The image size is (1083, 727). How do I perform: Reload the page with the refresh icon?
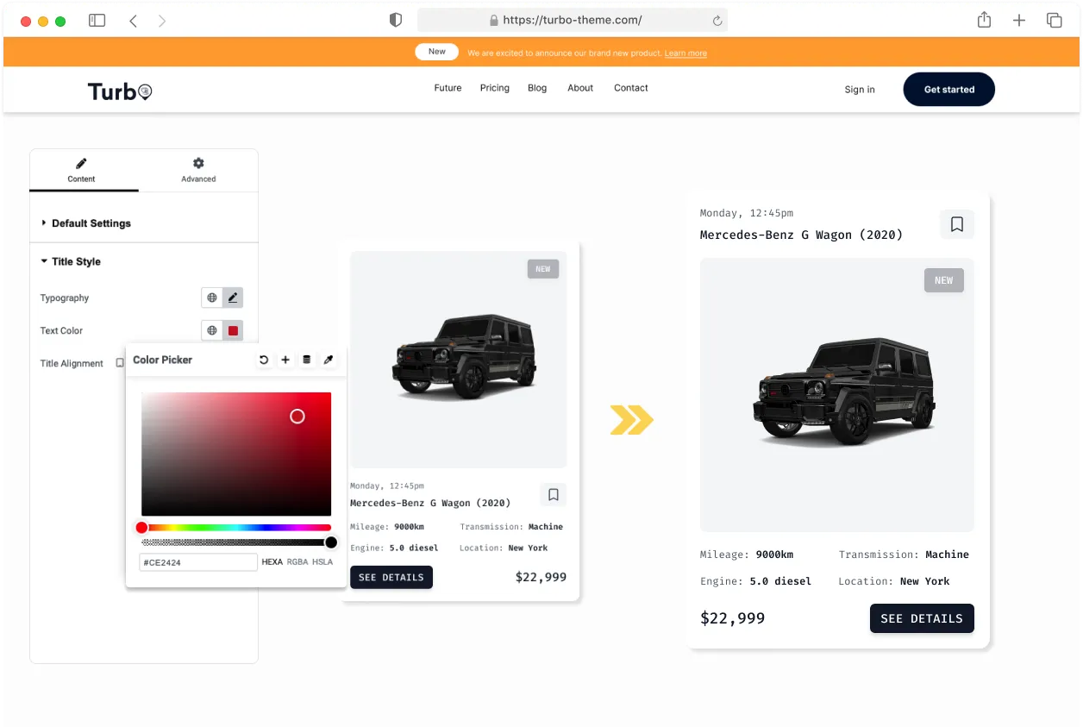coord(717,21)
